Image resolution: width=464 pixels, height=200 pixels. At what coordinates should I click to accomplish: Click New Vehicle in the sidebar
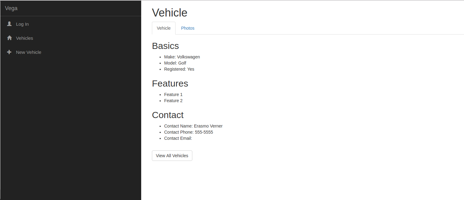pyautogui.click(x=28, y=52)
